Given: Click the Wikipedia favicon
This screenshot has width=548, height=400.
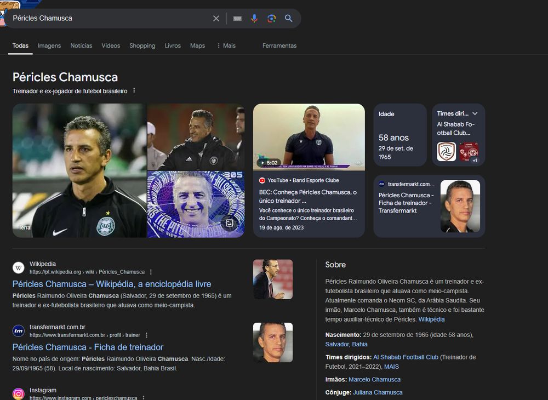Looking at the screenshot, I should [19, 268].
